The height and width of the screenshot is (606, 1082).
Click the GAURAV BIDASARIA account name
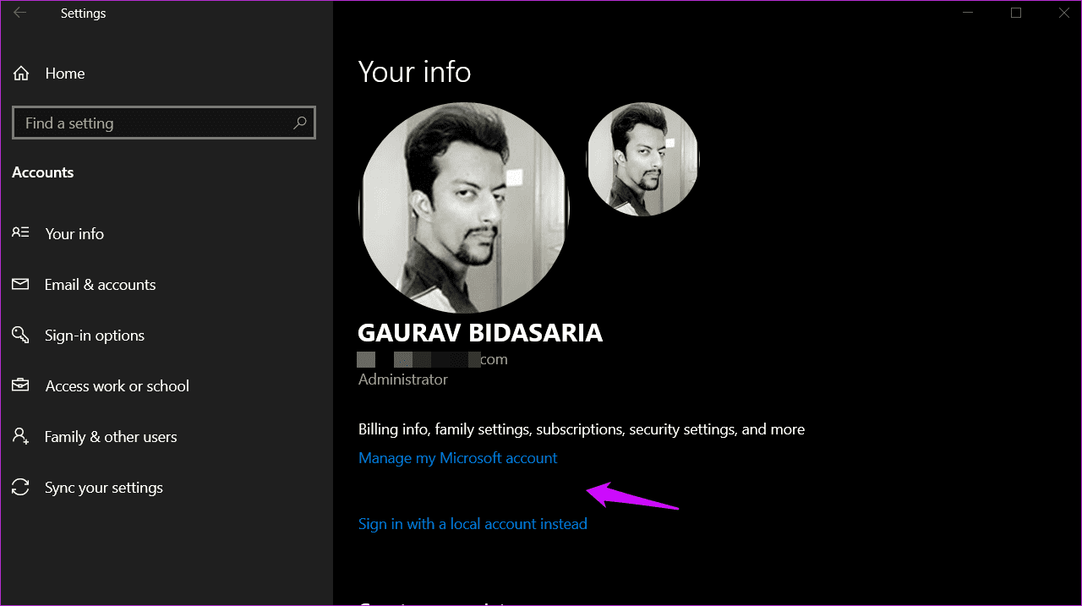480,332
